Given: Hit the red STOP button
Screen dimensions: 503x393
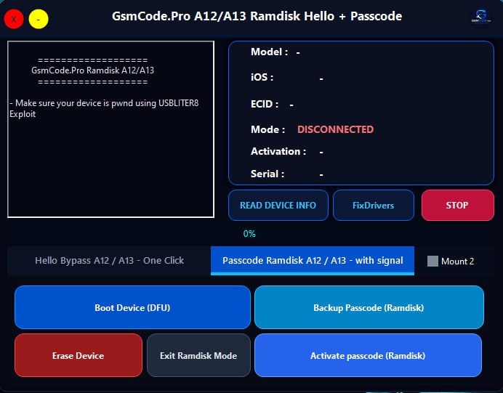Looking at the screenshot, I should click(x=457, y=205).
